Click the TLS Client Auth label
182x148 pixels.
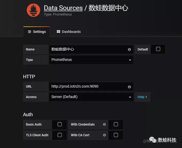click(x=37, y=135)
